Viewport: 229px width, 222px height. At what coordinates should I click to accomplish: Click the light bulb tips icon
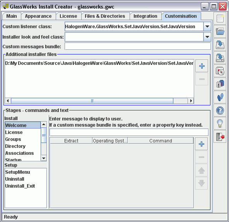(220, 124)
